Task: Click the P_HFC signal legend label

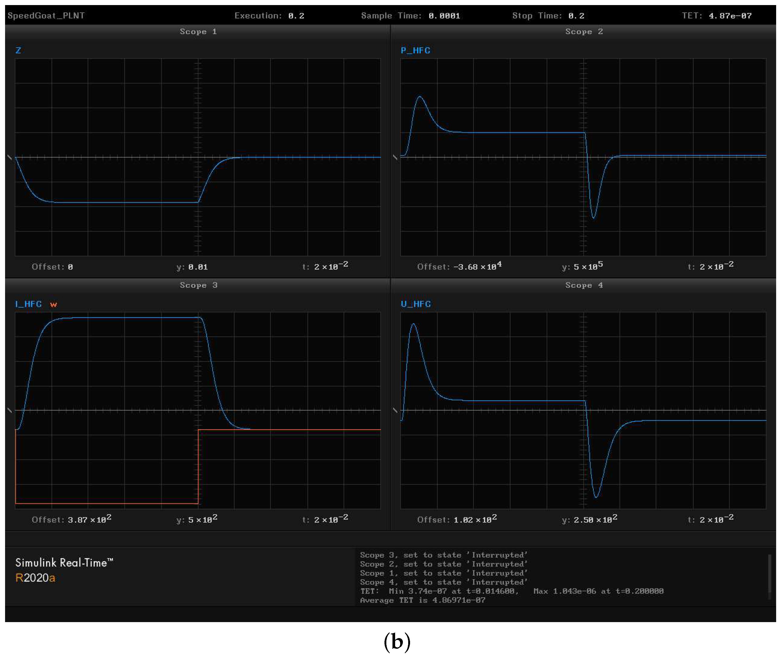Action: coord(415,51)
